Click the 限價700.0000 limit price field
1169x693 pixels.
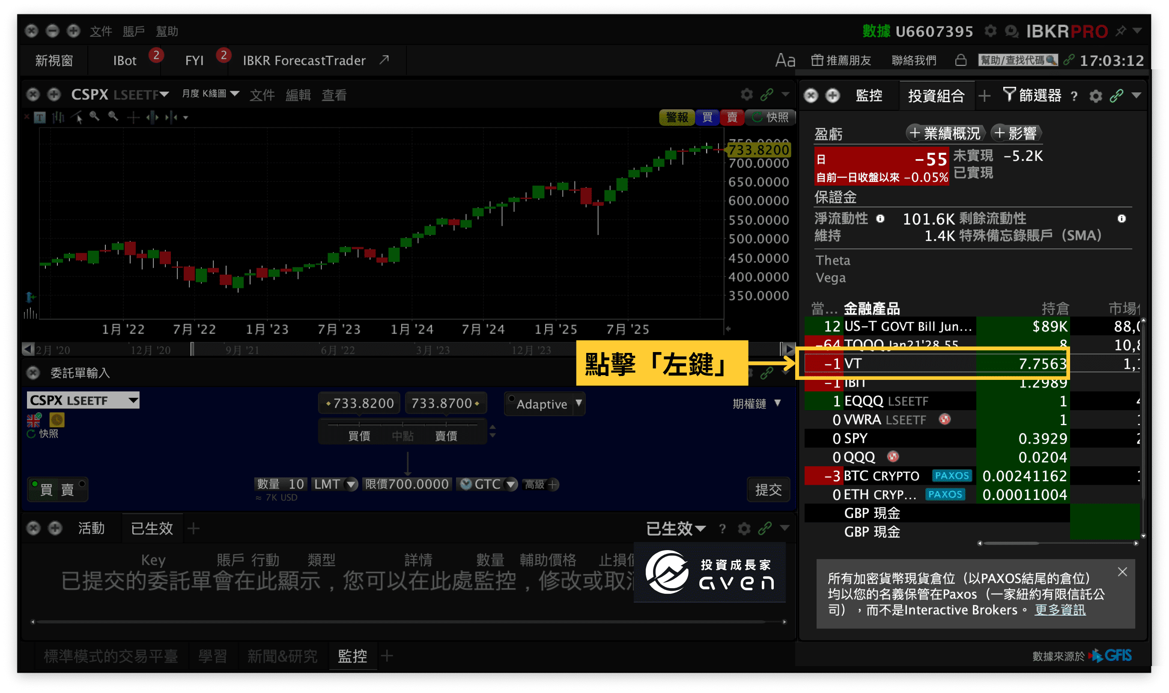coord(407,484)
